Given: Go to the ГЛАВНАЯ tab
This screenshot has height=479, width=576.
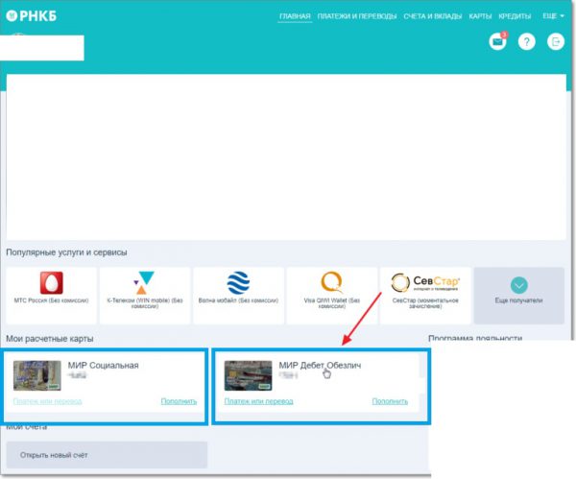Looking at the screenshot, I should click(295, 16).
